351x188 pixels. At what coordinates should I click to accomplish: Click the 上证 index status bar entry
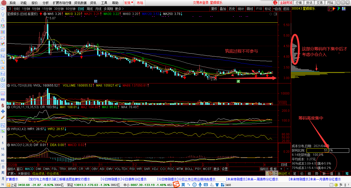pos(35,185)
